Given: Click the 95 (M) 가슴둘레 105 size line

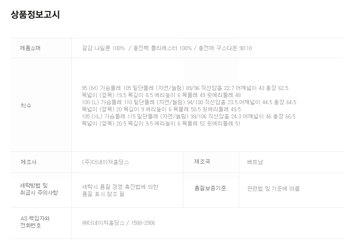Looking at the screenshot, I should pos(185,88).
